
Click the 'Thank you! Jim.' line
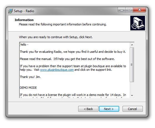(30, 77)
